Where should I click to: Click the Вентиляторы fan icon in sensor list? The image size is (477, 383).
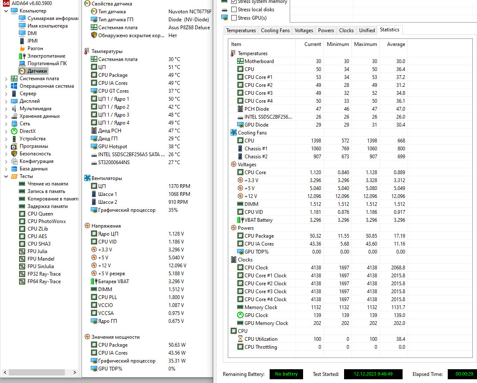tap(87, 178)
